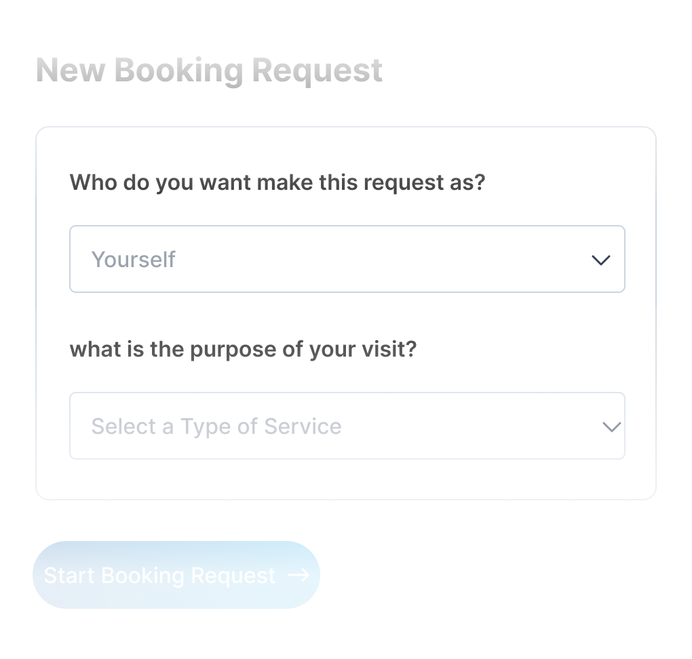This screenshot has height=659, width=692.
Task: Click the chevron beside Select a Type of Service
Action: tap(611, 426)
